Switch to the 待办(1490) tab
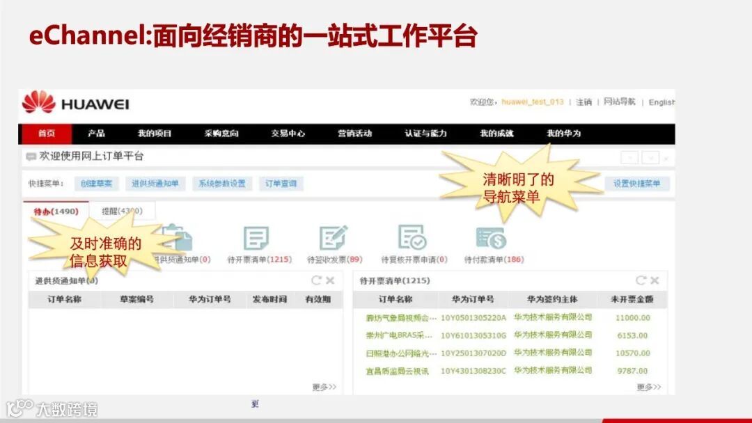Viewport: 752px width, 423px height. (56, 211)
